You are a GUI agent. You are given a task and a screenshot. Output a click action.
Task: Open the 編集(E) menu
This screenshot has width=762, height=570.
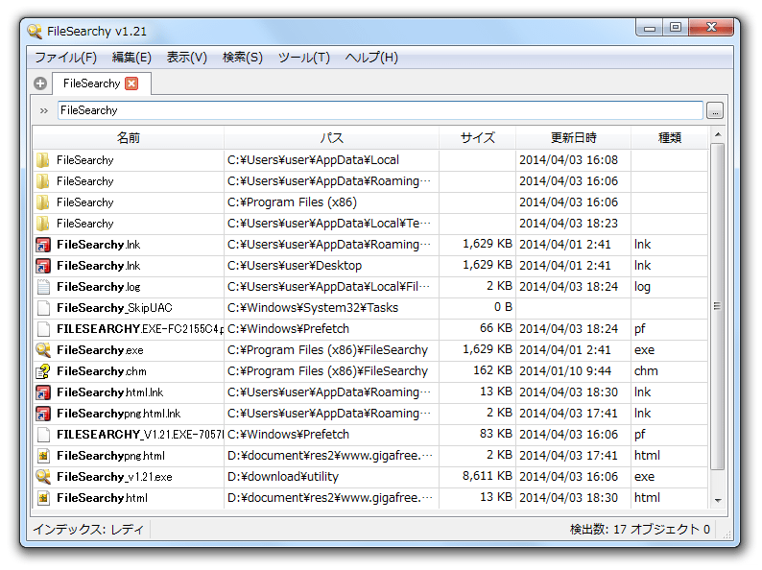pyautogui.click(x=131, y=58)
